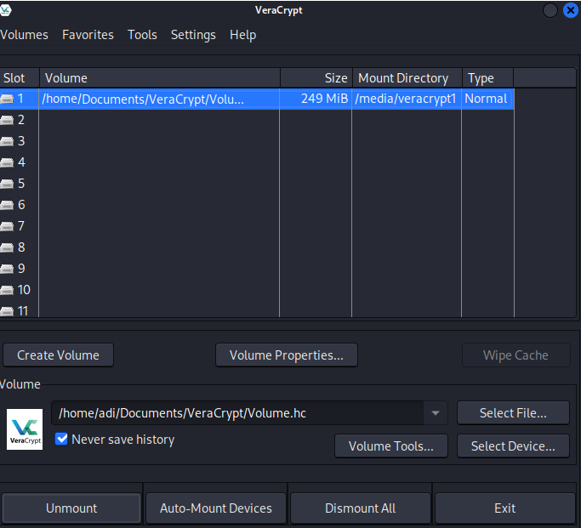Viewport: 581px width, 528px height.
Task: Click the Create Volume button
Action: 58,355
